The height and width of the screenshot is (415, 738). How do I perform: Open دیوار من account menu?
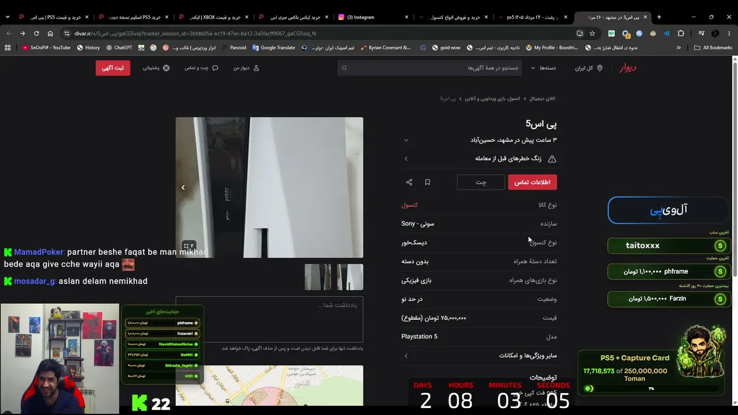coord(246,68)
